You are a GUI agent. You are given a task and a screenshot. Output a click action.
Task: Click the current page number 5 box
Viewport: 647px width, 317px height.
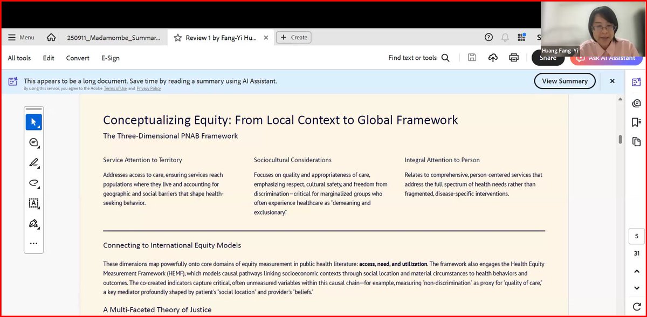[x=636, y=237]
